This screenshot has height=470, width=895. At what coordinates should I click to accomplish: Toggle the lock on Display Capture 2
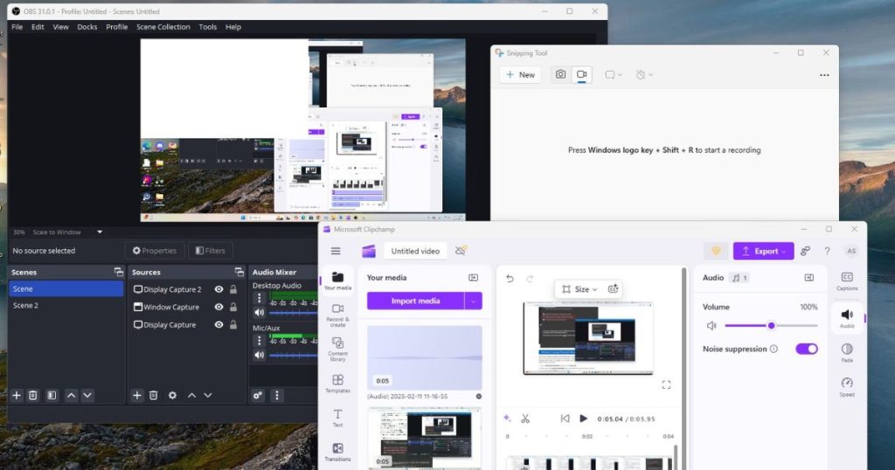point(233,289)
